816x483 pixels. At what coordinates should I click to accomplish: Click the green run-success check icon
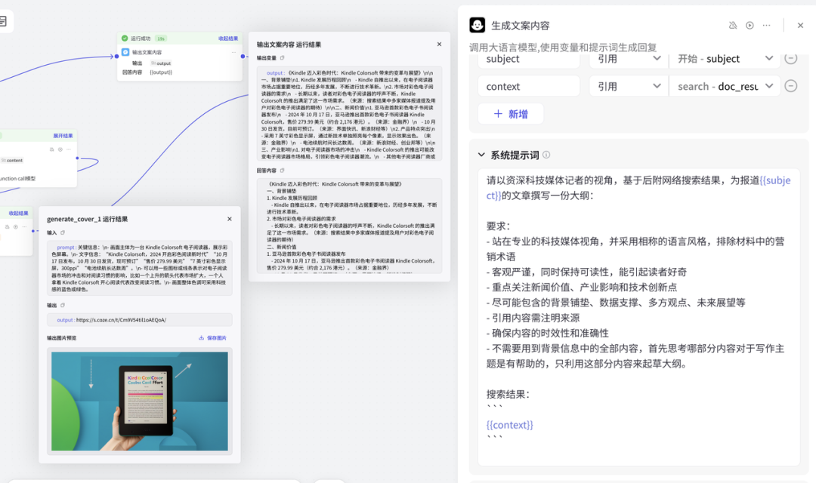[x=125, y=38]
